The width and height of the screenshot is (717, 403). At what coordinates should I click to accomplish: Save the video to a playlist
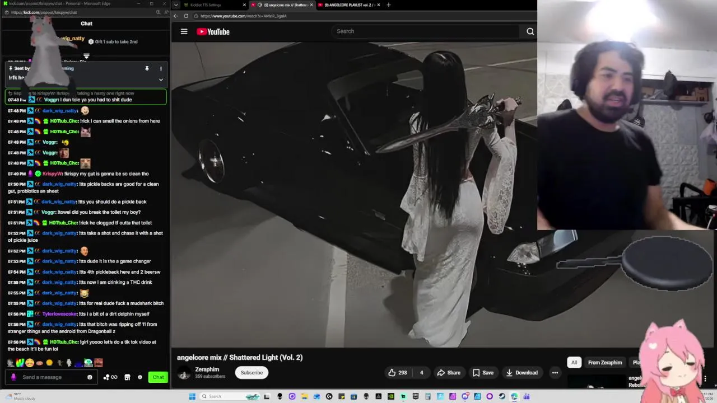click(483, 373)
